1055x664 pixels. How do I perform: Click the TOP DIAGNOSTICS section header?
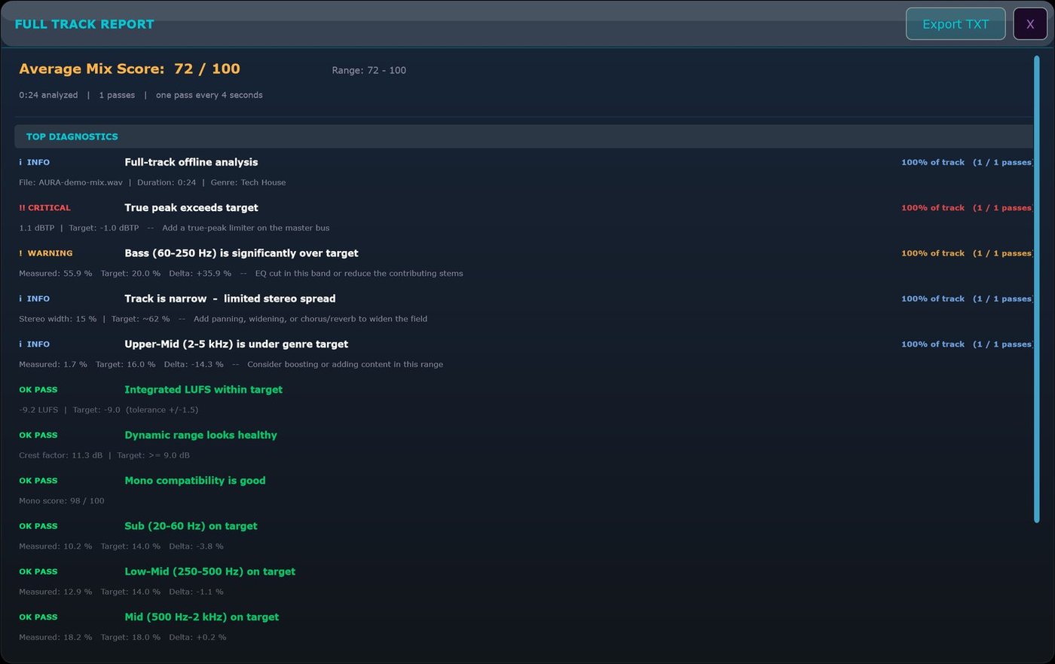click(524, 136)
